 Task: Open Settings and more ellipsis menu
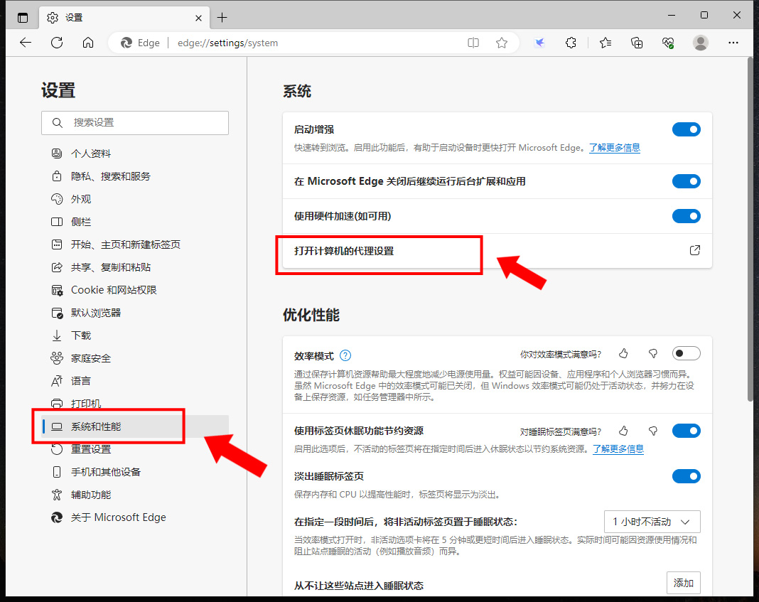[x=733, y=43]
